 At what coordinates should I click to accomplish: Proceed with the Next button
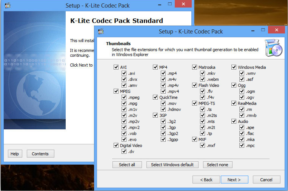pos(234,180)
